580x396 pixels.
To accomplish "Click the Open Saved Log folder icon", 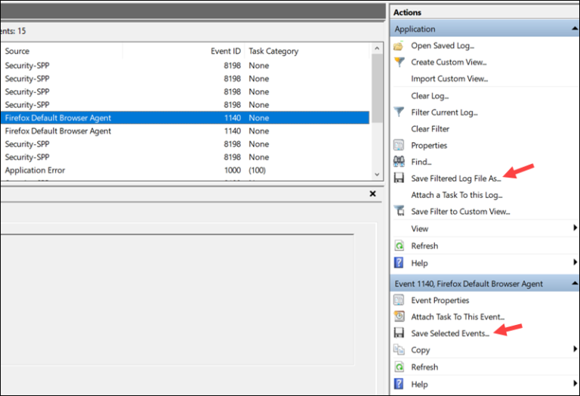I will point(399,46).
